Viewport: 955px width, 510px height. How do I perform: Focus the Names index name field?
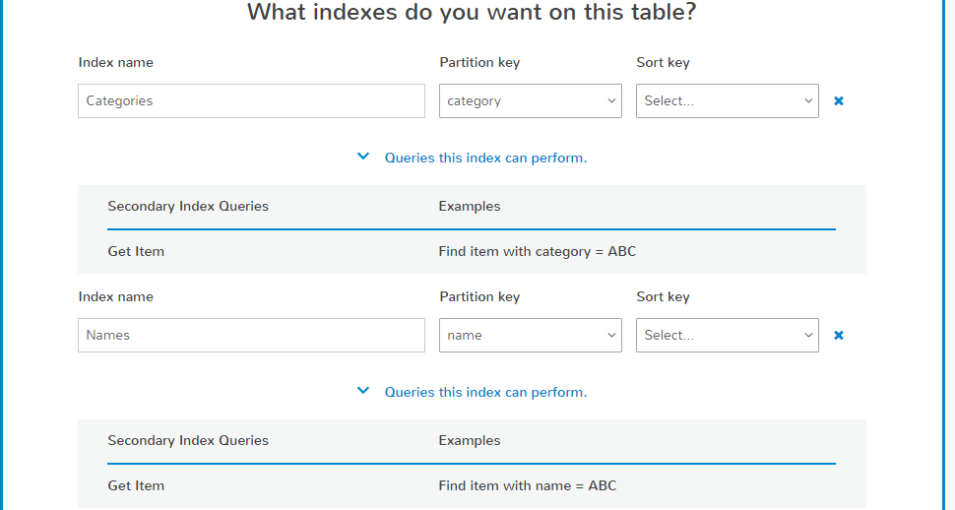point(251,336)
